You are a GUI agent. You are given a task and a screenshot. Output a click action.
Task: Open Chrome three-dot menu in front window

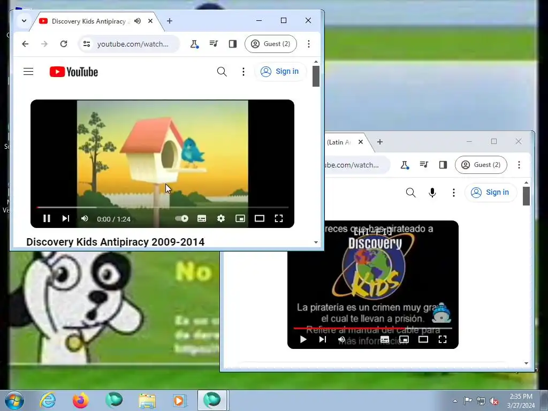309,44
